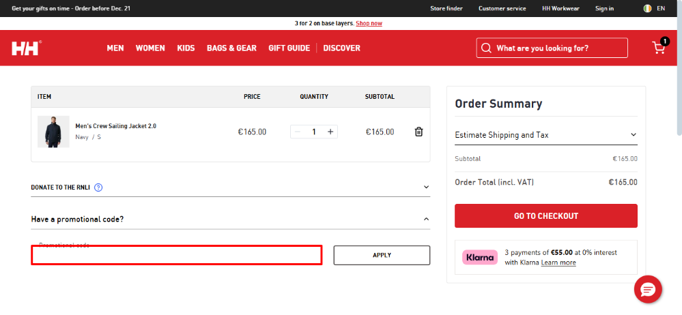Collapse the promotional code section
The width and height of the screenshot is (682, 315).
pos(231,219)
